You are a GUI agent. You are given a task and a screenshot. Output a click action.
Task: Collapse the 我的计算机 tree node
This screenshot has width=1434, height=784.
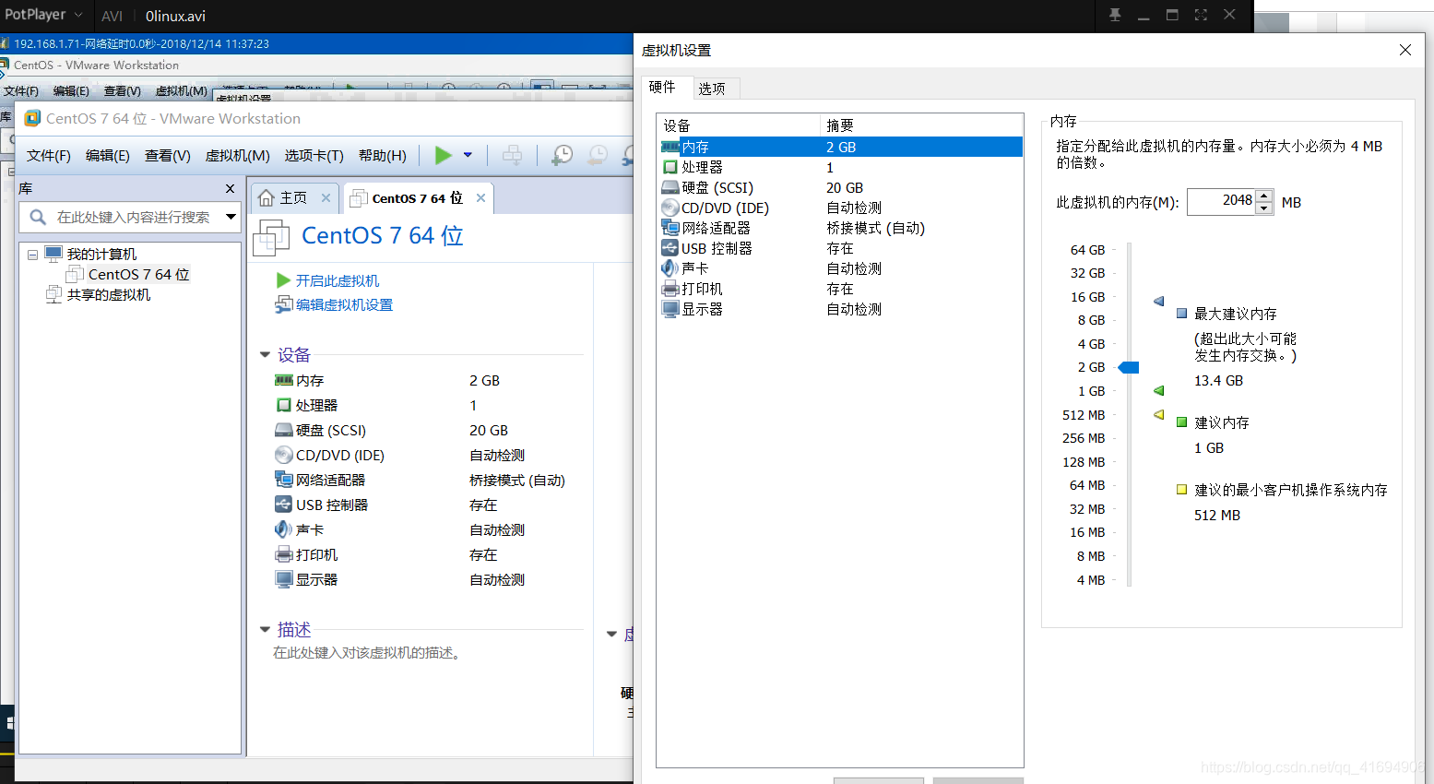point(32,255)
